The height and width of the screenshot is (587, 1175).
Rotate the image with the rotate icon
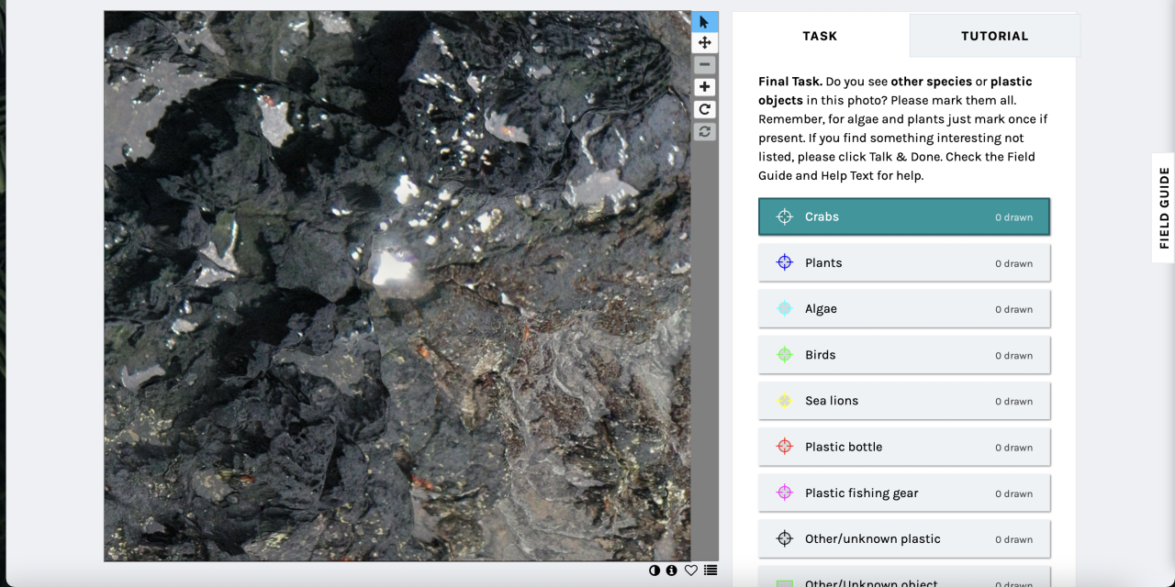704,109
